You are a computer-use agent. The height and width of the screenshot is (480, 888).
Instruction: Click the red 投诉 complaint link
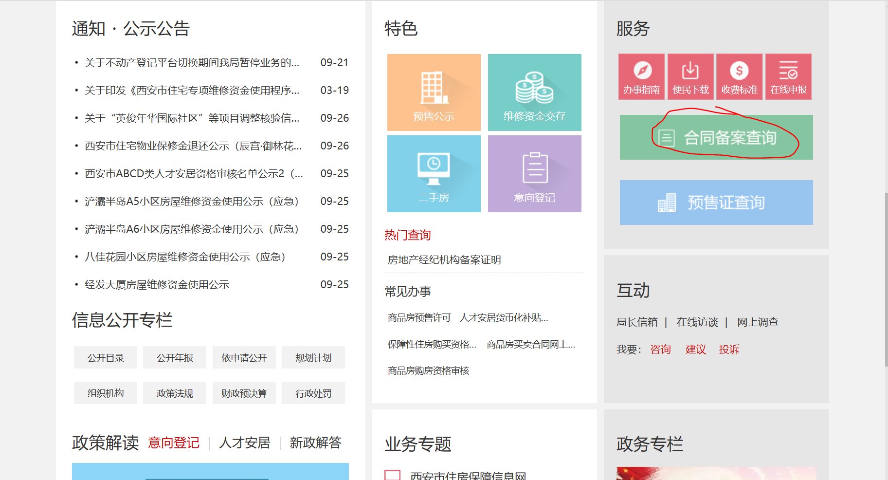tap(729, 349)
